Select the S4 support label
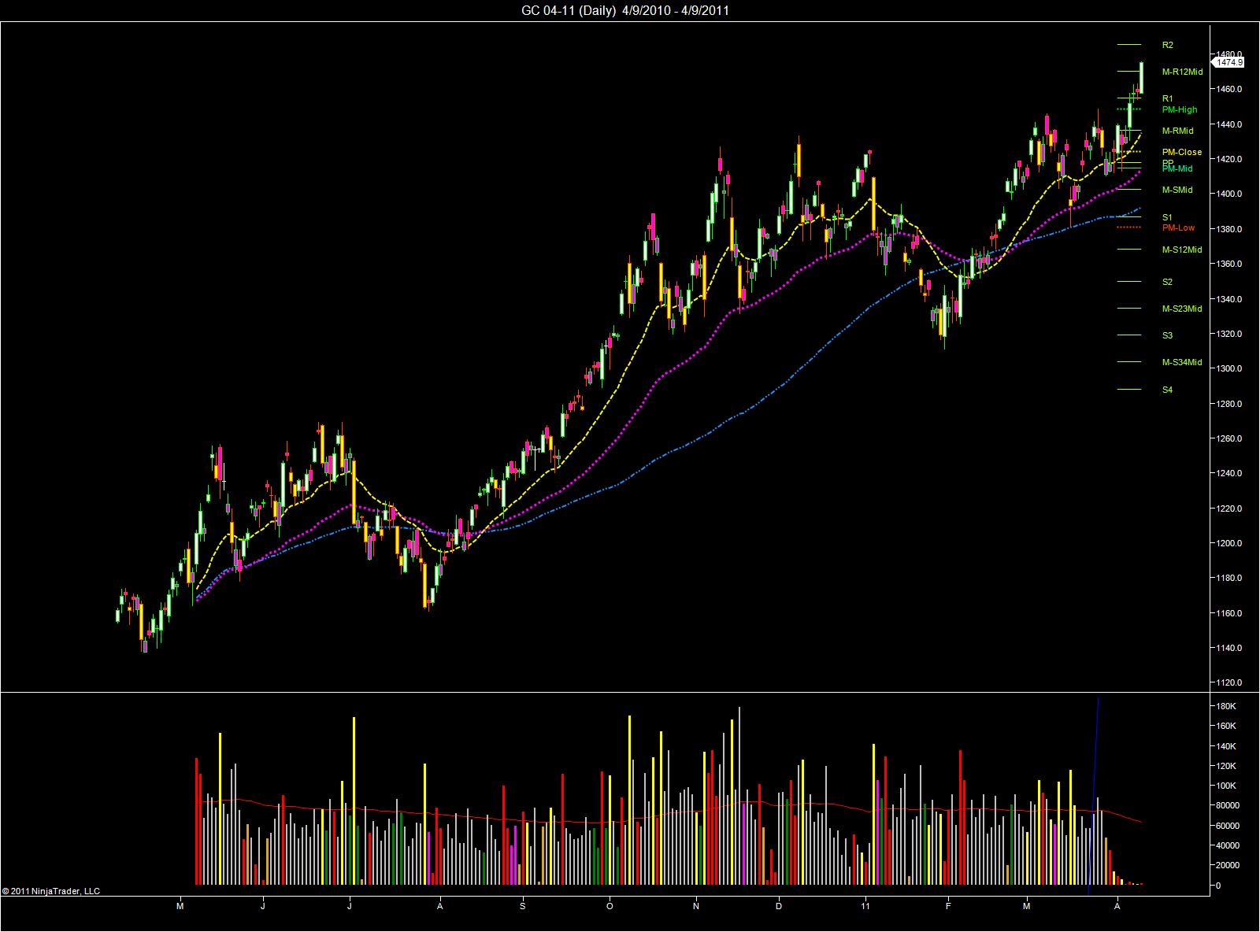This screenshot has width=1260, height=932. (1167, 390)
